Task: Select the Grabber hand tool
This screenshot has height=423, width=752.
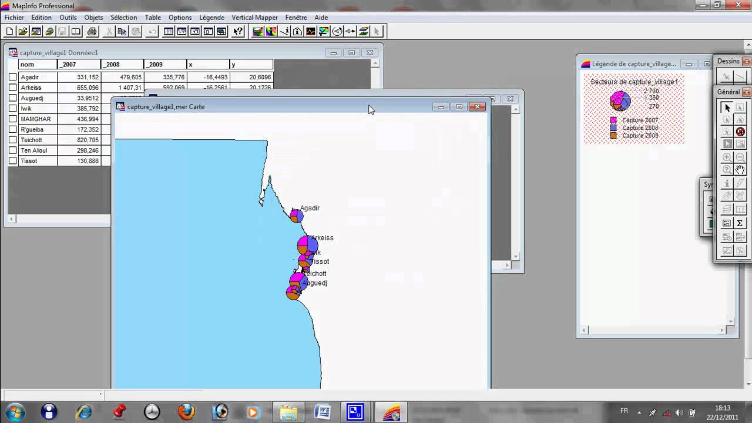Action: 740,170
